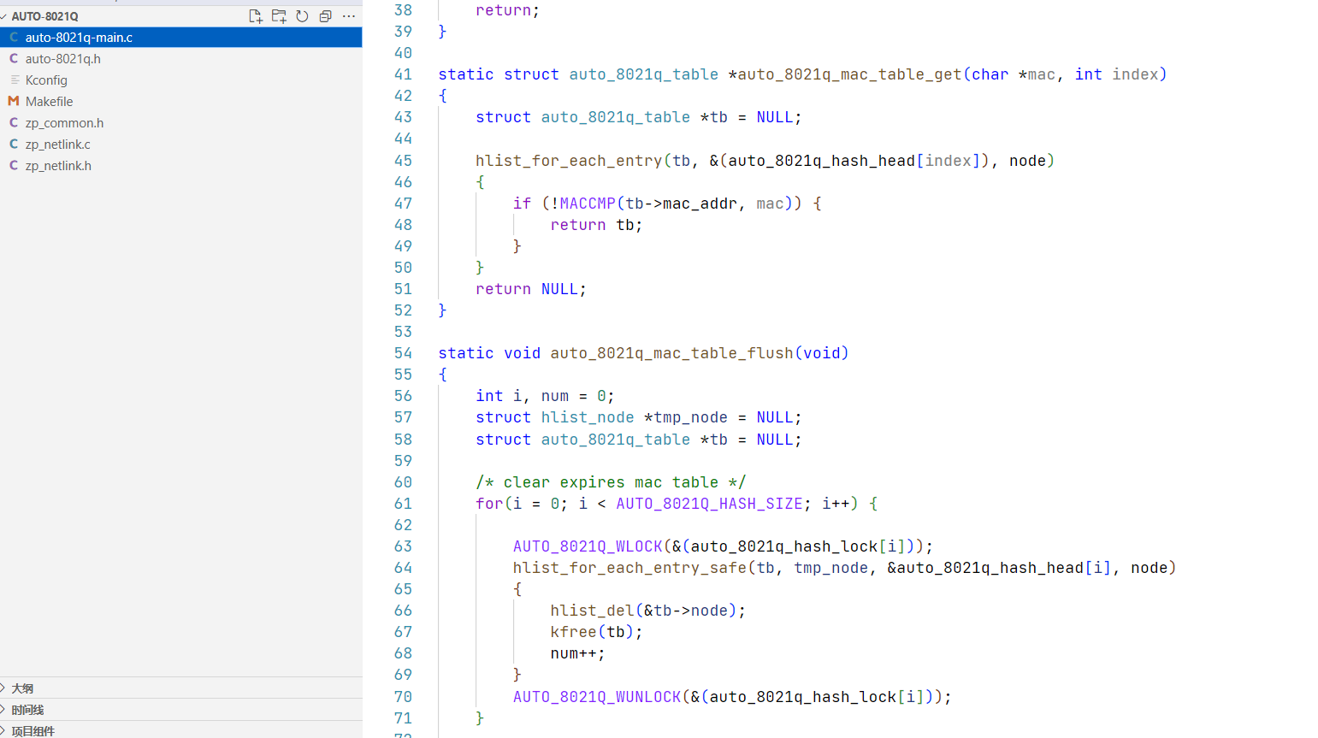The height and width of the screenshot is (738, 1318).
Task: Click line number 54 in the gutter
Action: (x=403, y=353)
